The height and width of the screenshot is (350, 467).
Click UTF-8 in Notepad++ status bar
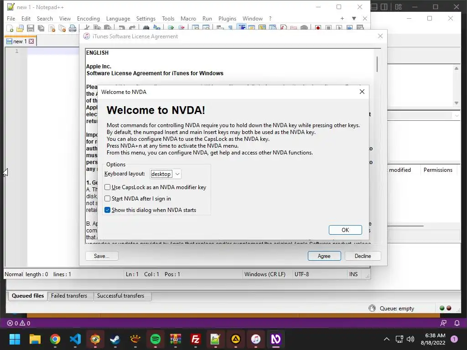point(302,274)
